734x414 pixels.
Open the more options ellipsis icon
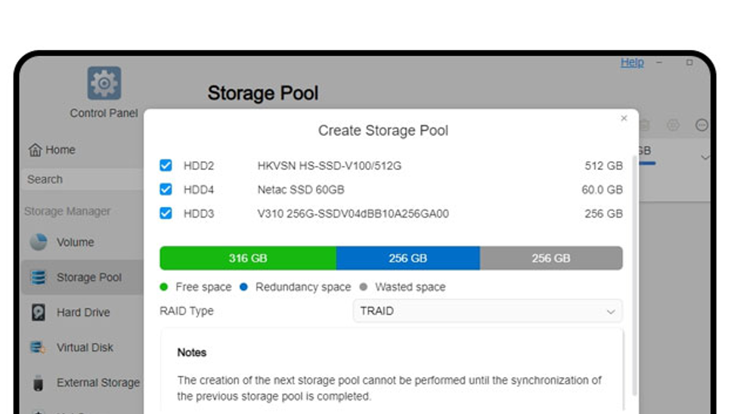coord(701,125)
